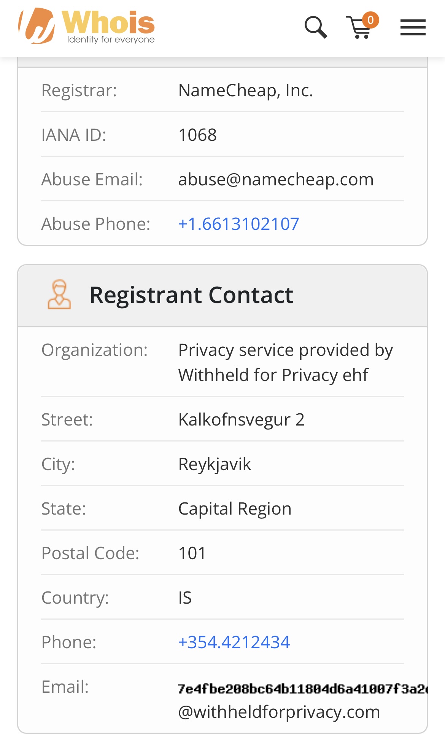
Task: Click the IANA ID value 1068
Action: click(x=197, y=135)
